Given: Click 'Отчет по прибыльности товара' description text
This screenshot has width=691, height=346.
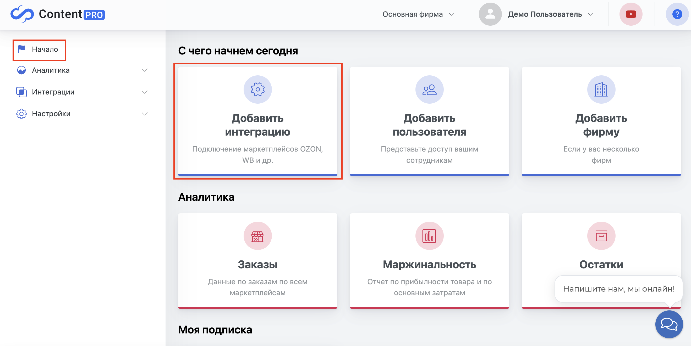Looking at the screenshot, I should [430, 287].
